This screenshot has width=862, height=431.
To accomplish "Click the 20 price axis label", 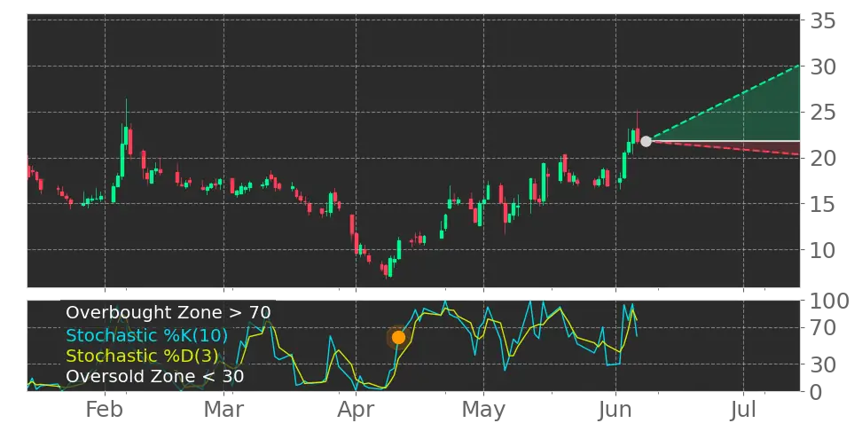I will click(824, 159).
